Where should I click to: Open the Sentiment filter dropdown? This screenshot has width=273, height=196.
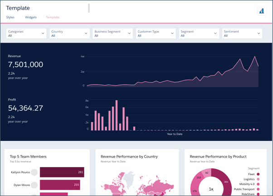point(242,33)
